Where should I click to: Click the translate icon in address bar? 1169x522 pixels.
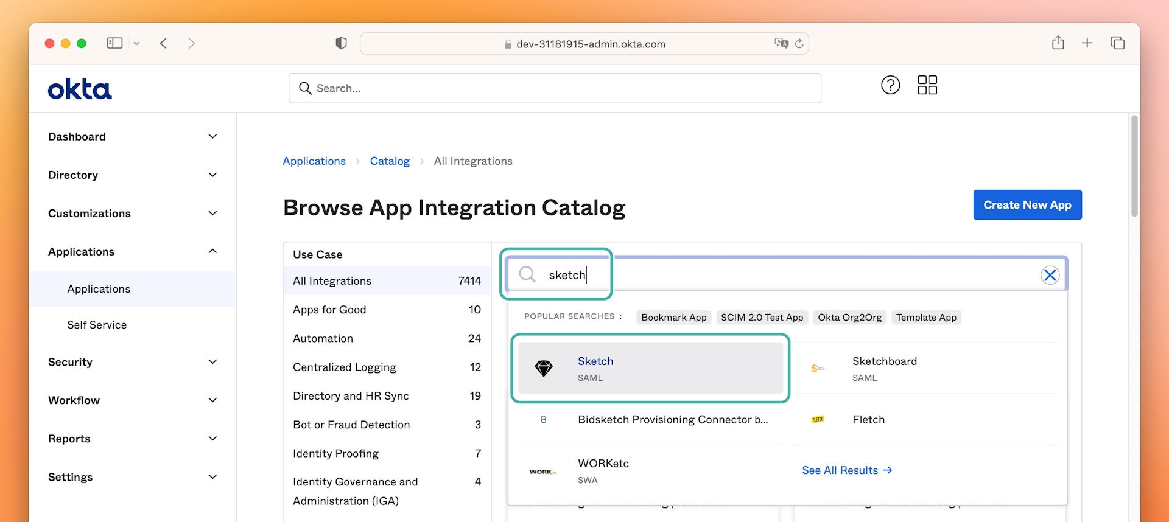point(781,43)
